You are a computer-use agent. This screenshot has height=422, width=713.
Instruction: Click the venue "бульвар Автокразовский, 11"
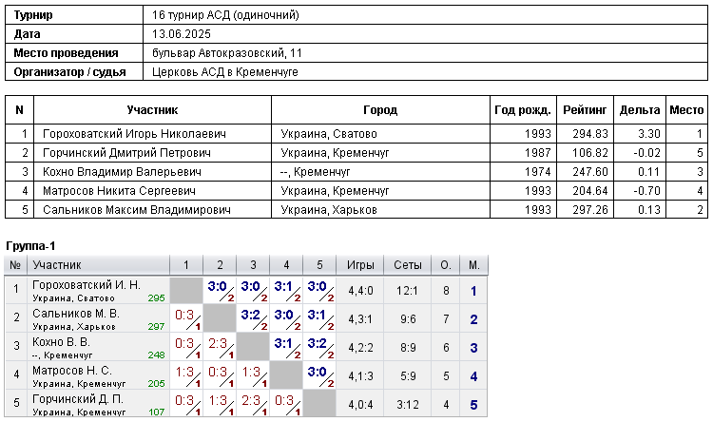point(227,53)
